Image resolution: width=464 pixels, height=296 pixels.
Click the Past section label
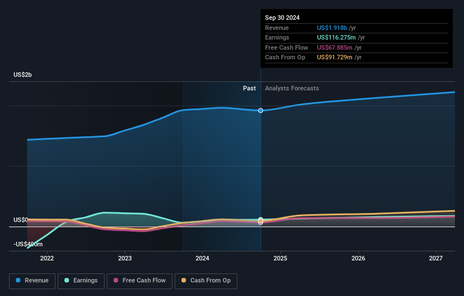point(249,89)
